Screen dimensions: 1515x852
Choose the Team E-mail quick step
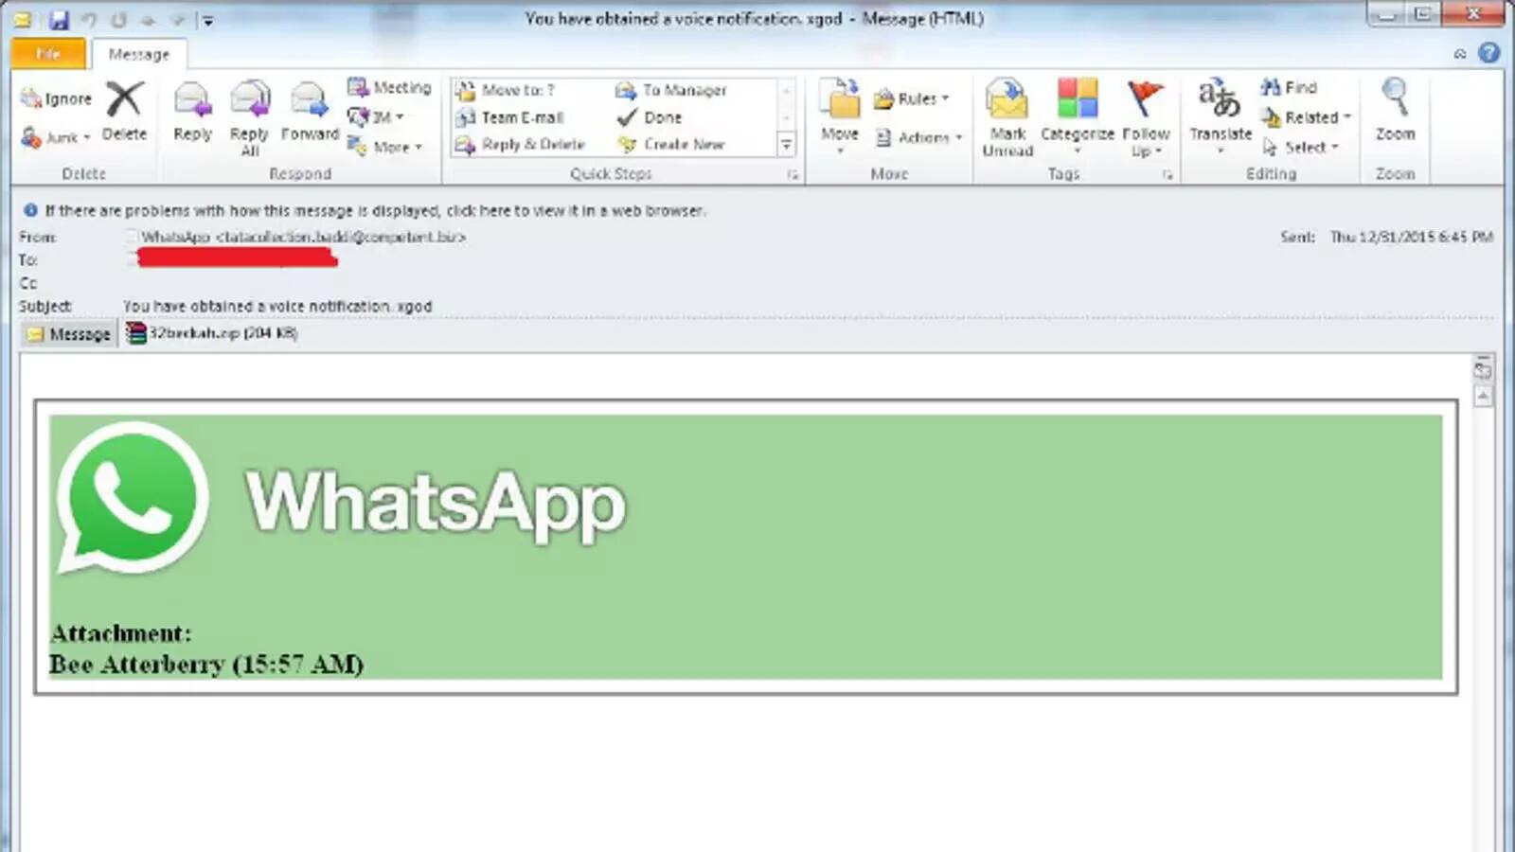[509, 117]
